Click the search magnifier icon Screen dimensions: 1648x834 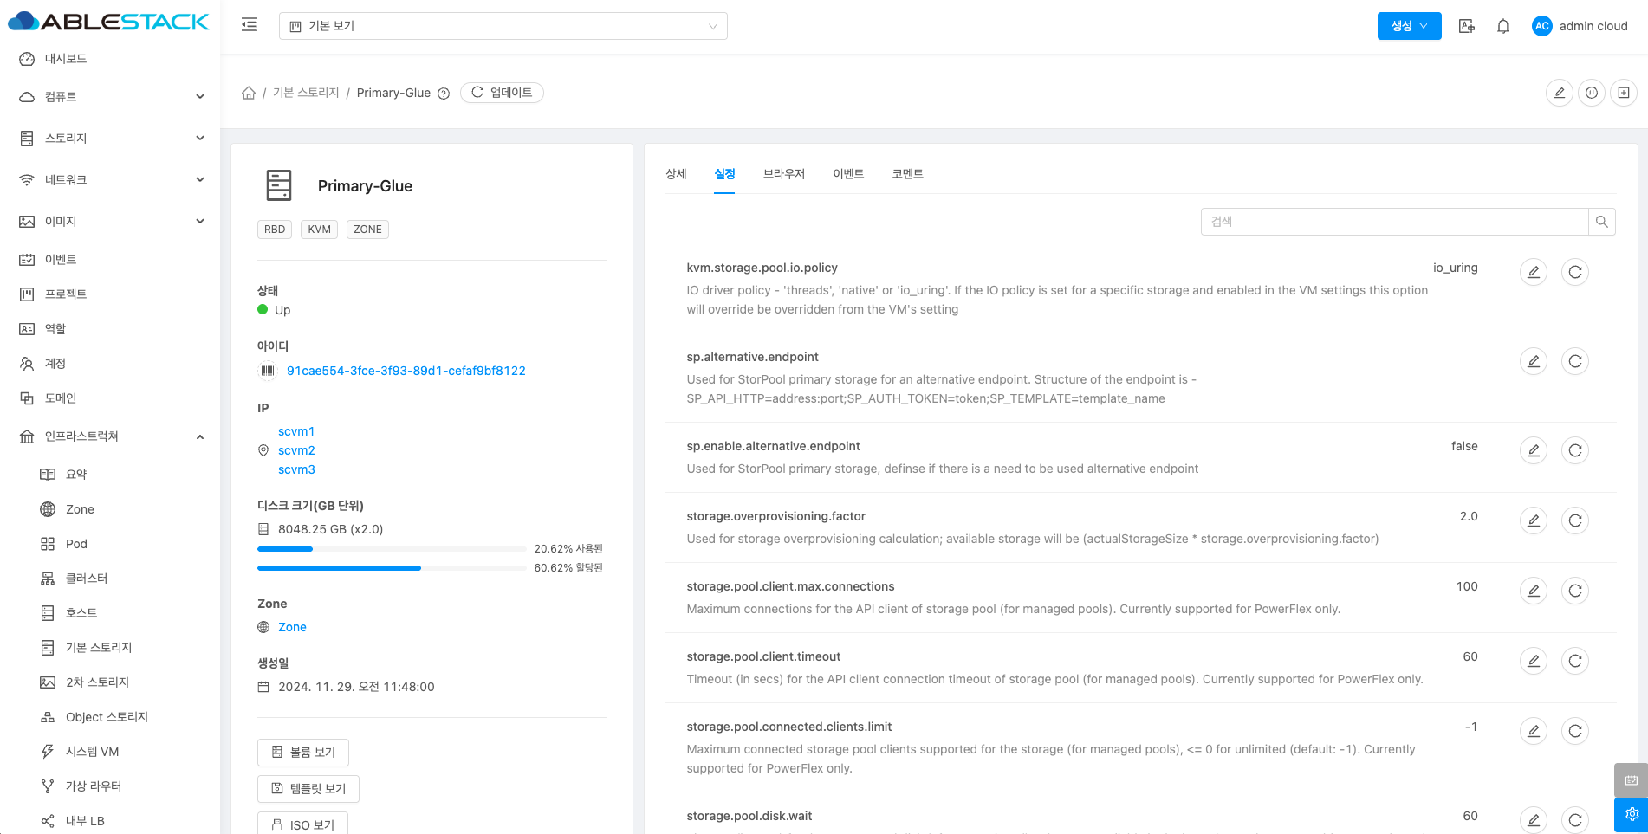click(1601, 222)
